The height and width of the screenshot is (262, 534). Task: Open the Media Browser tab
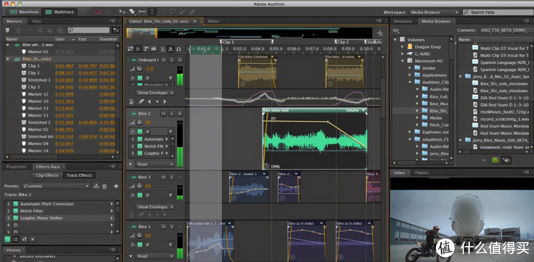(x=436, y=21)
